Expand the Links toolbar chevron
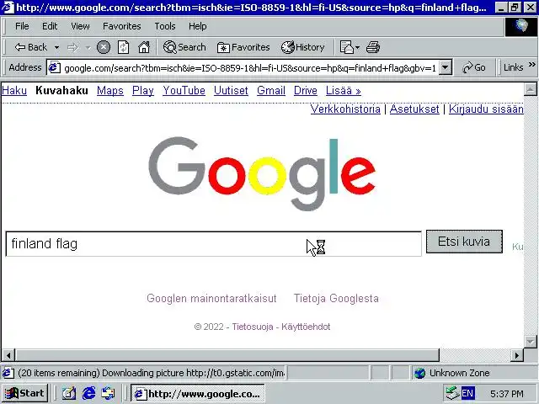 point(531,65)
